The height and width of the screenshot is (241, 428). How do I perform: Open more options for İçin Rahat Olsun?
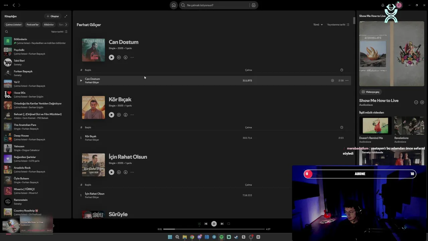pos(132,172)
